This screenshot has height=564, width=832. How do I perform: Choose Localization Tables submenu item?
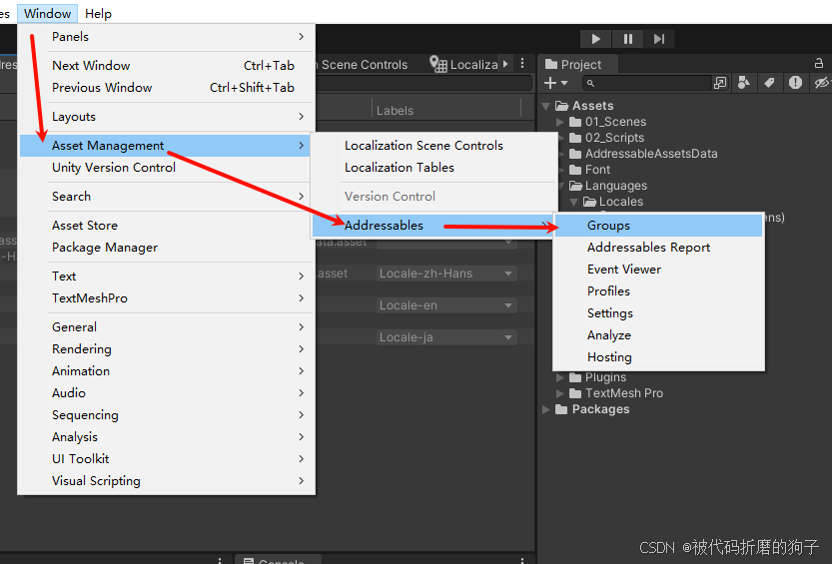point(433,168)
